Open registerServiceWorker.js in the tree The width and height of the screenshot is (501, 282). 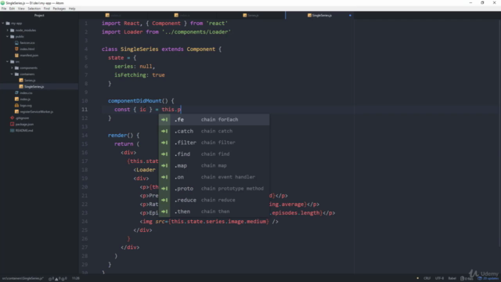coord(37,111)
